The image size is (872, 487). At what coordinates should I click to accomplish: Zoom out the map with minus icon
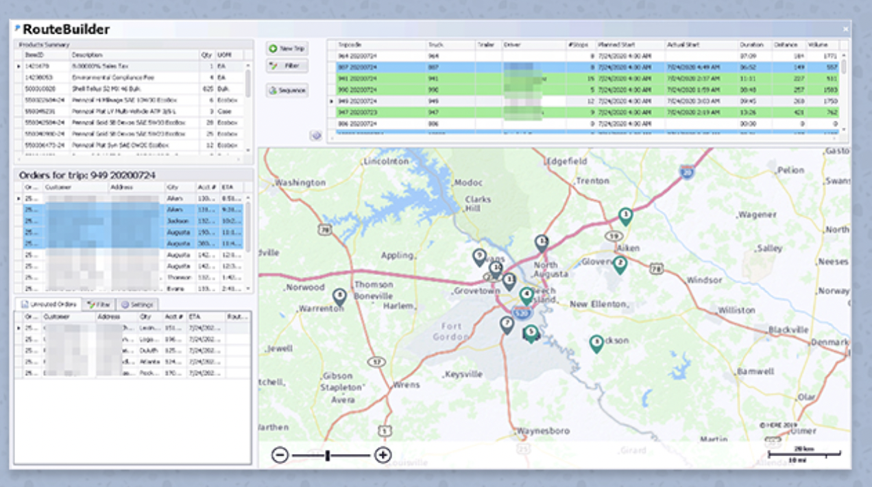pos(280,455)
